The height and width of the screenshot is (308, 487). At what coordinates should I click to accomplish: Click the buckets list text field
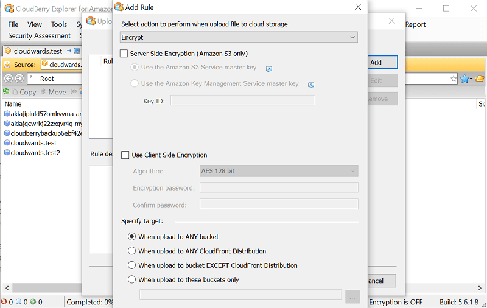(x=240, y=295)
